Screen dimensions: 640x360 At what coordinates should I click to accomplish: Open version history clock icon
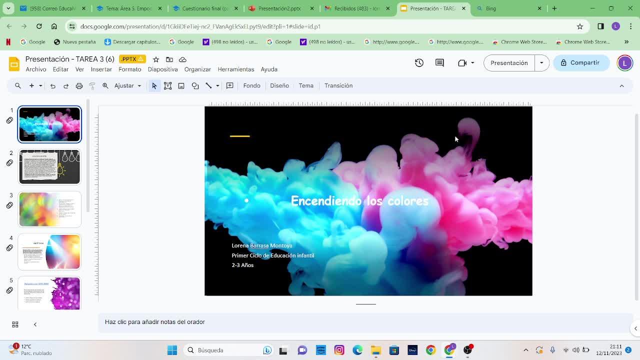[x=419, y=63]
